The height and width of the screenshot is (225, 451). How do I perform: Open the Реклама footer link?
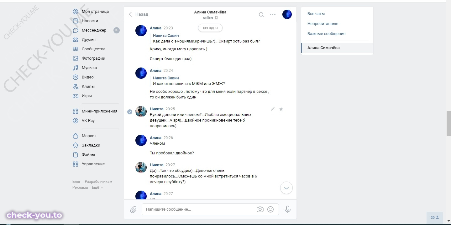point(80,187)
